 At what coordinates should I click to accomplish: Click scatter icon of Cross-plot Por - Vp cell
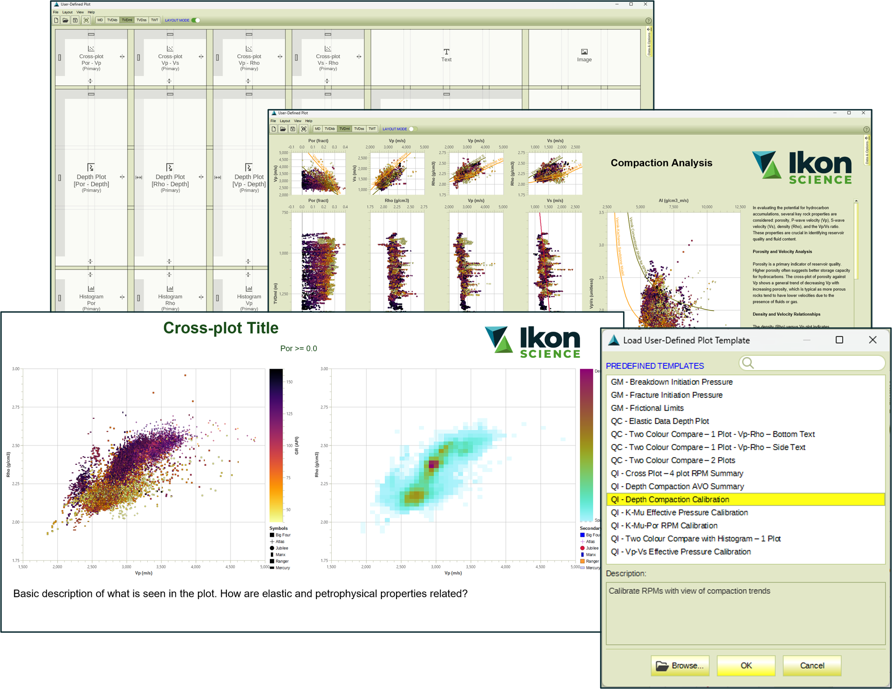(x=91, y=48)
